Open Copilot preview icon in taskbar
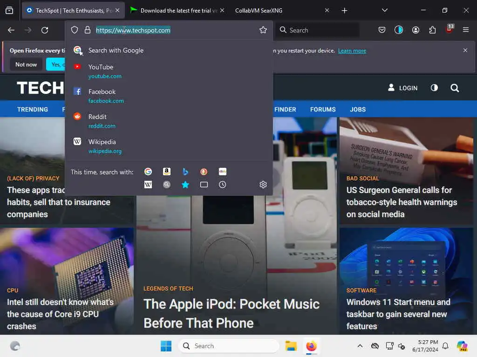Screen dimensions: 477x357 click(462, 346)
